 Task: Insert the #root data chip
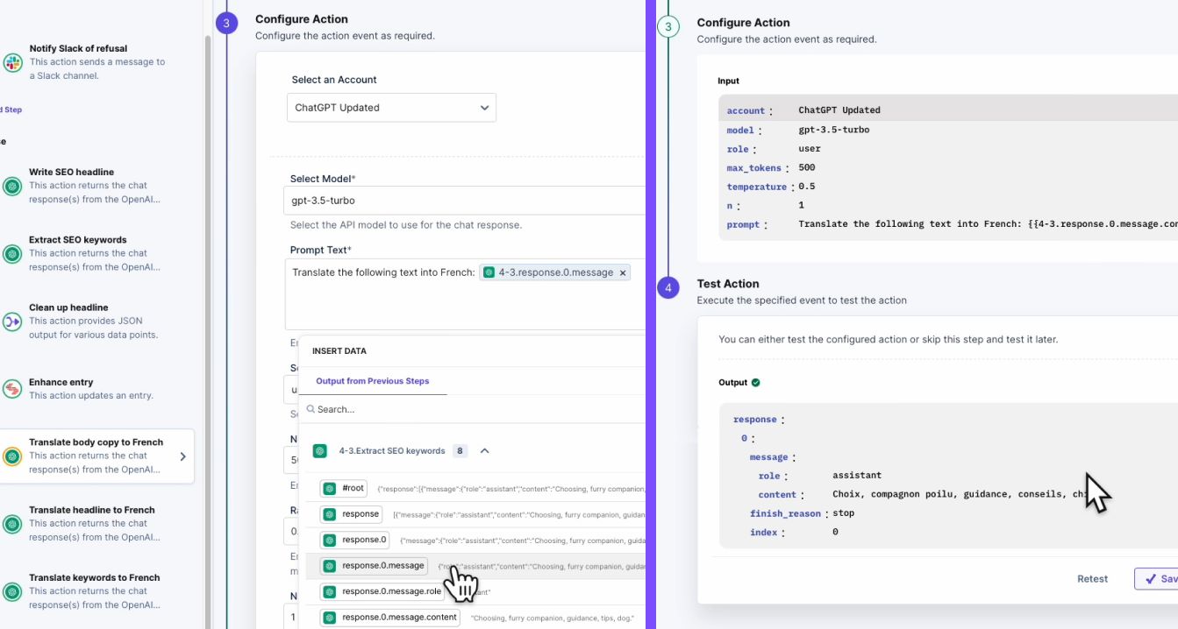345,488
